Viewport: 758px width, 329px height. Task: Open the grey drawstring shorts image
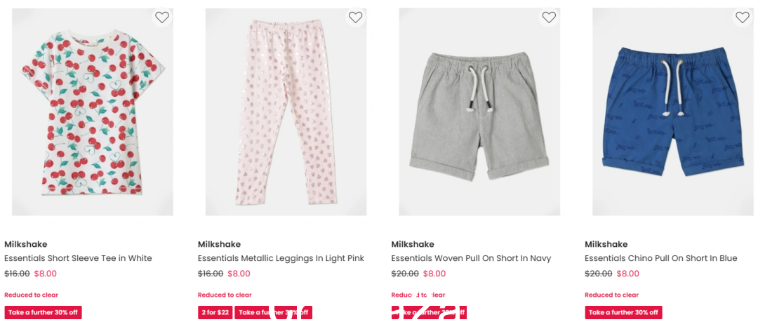(479, 112)
